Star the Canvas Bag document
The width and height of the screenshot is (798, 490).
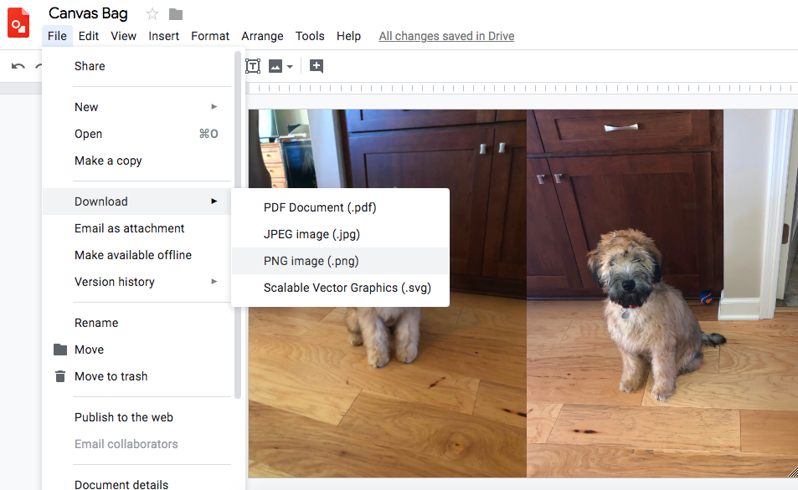(x=152, y=13)
